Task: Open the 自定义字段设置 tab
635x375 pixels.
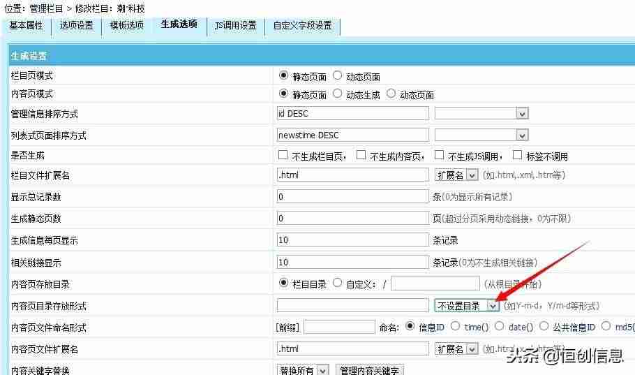Action: [x=303, y=26]
